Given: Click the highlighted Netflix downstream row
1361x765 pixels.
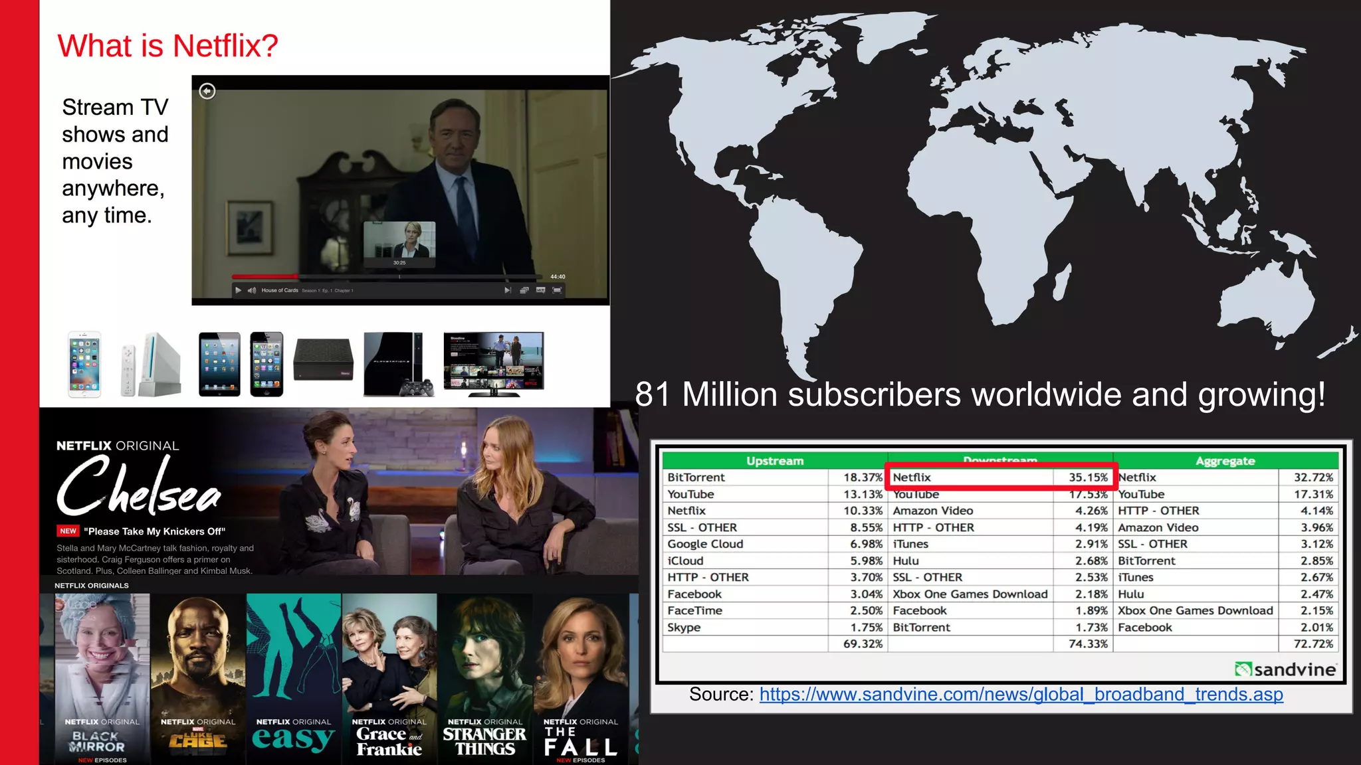Looking at the screenshot, I should (x=999, y=477).
